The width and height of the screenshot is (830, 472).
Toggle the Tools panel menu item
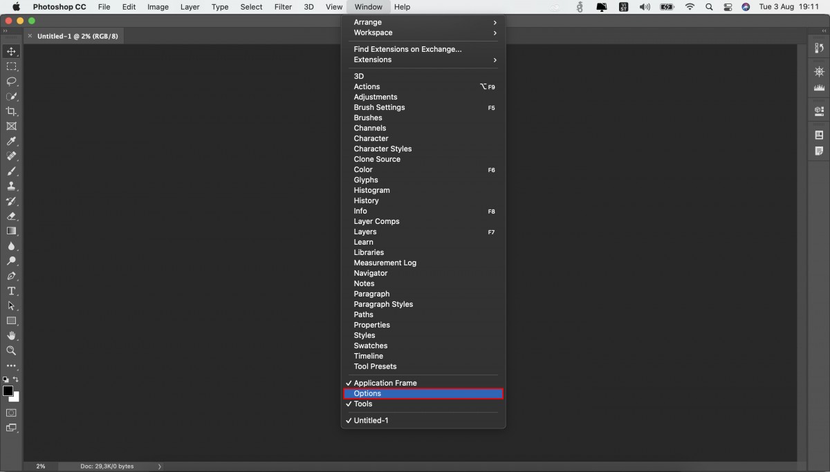point(423,404)
